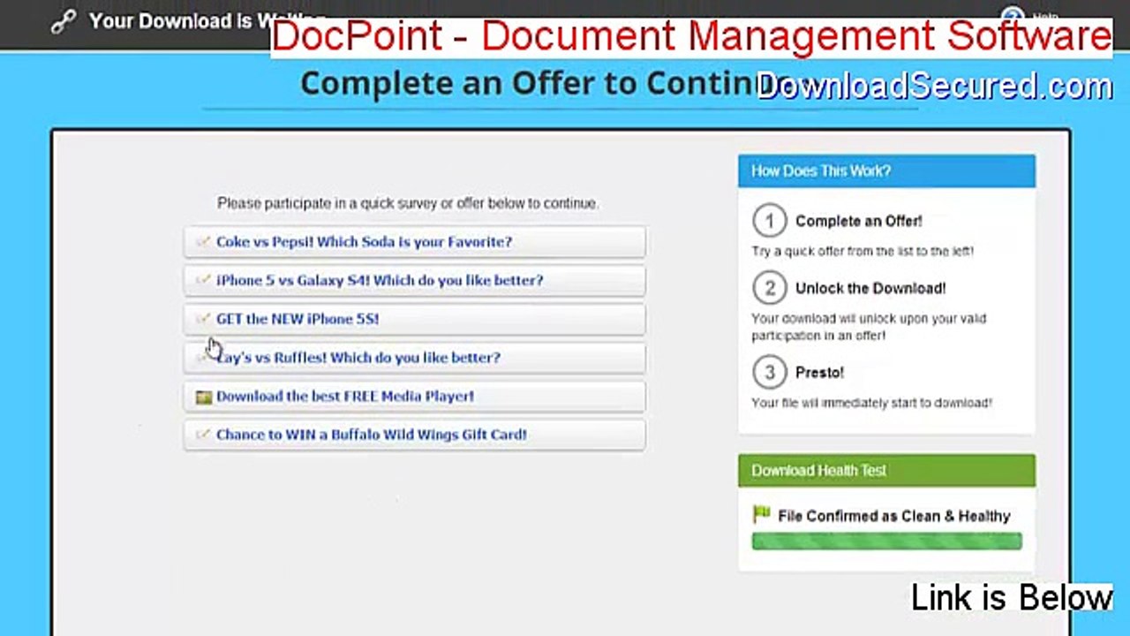Open the iPhone 5 vs Galaxy S4 offer
1130x636 pixels.
[x=414, y=281]
